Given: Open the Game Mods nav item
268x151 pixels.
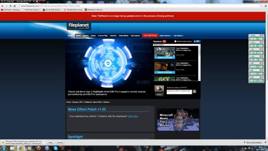Looking at the screenshot, I should [124, 36].
